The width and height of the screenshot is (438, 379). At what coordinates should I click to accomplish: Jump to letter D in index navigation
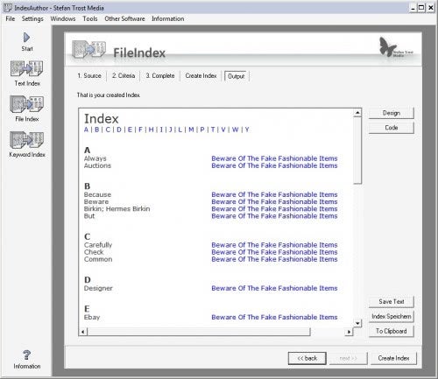(x=119, y=130)
